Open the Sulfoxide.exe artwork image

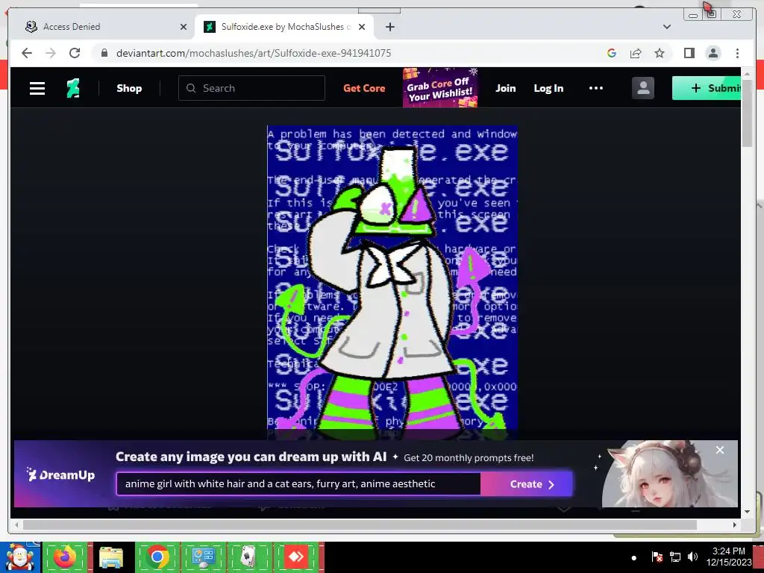[x=392, y=283]
